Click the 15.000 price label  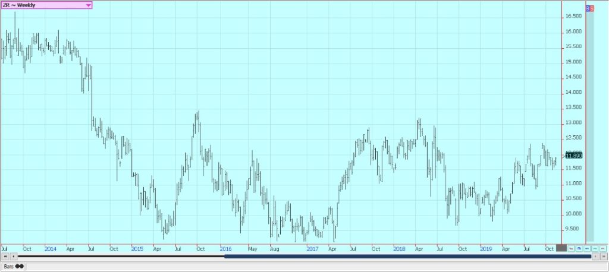click(x=573, y=62)
